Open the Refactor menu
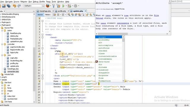Image resolution: width=190 pixels, height=107 pixels. pos(24,2)
